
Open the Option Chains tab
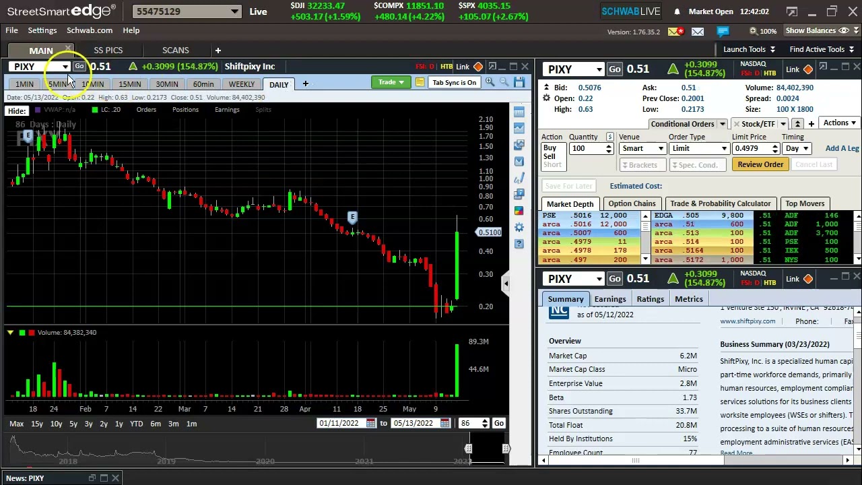tap(632, 203)
